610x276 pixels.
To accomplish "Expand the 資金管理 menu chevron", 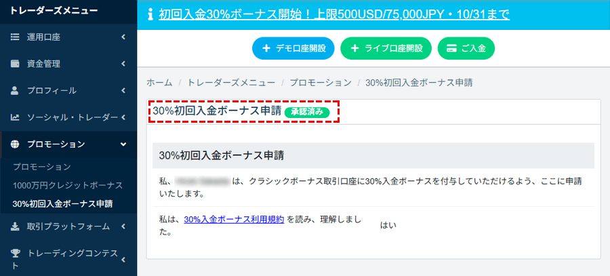I will click(x=123, y=64).
